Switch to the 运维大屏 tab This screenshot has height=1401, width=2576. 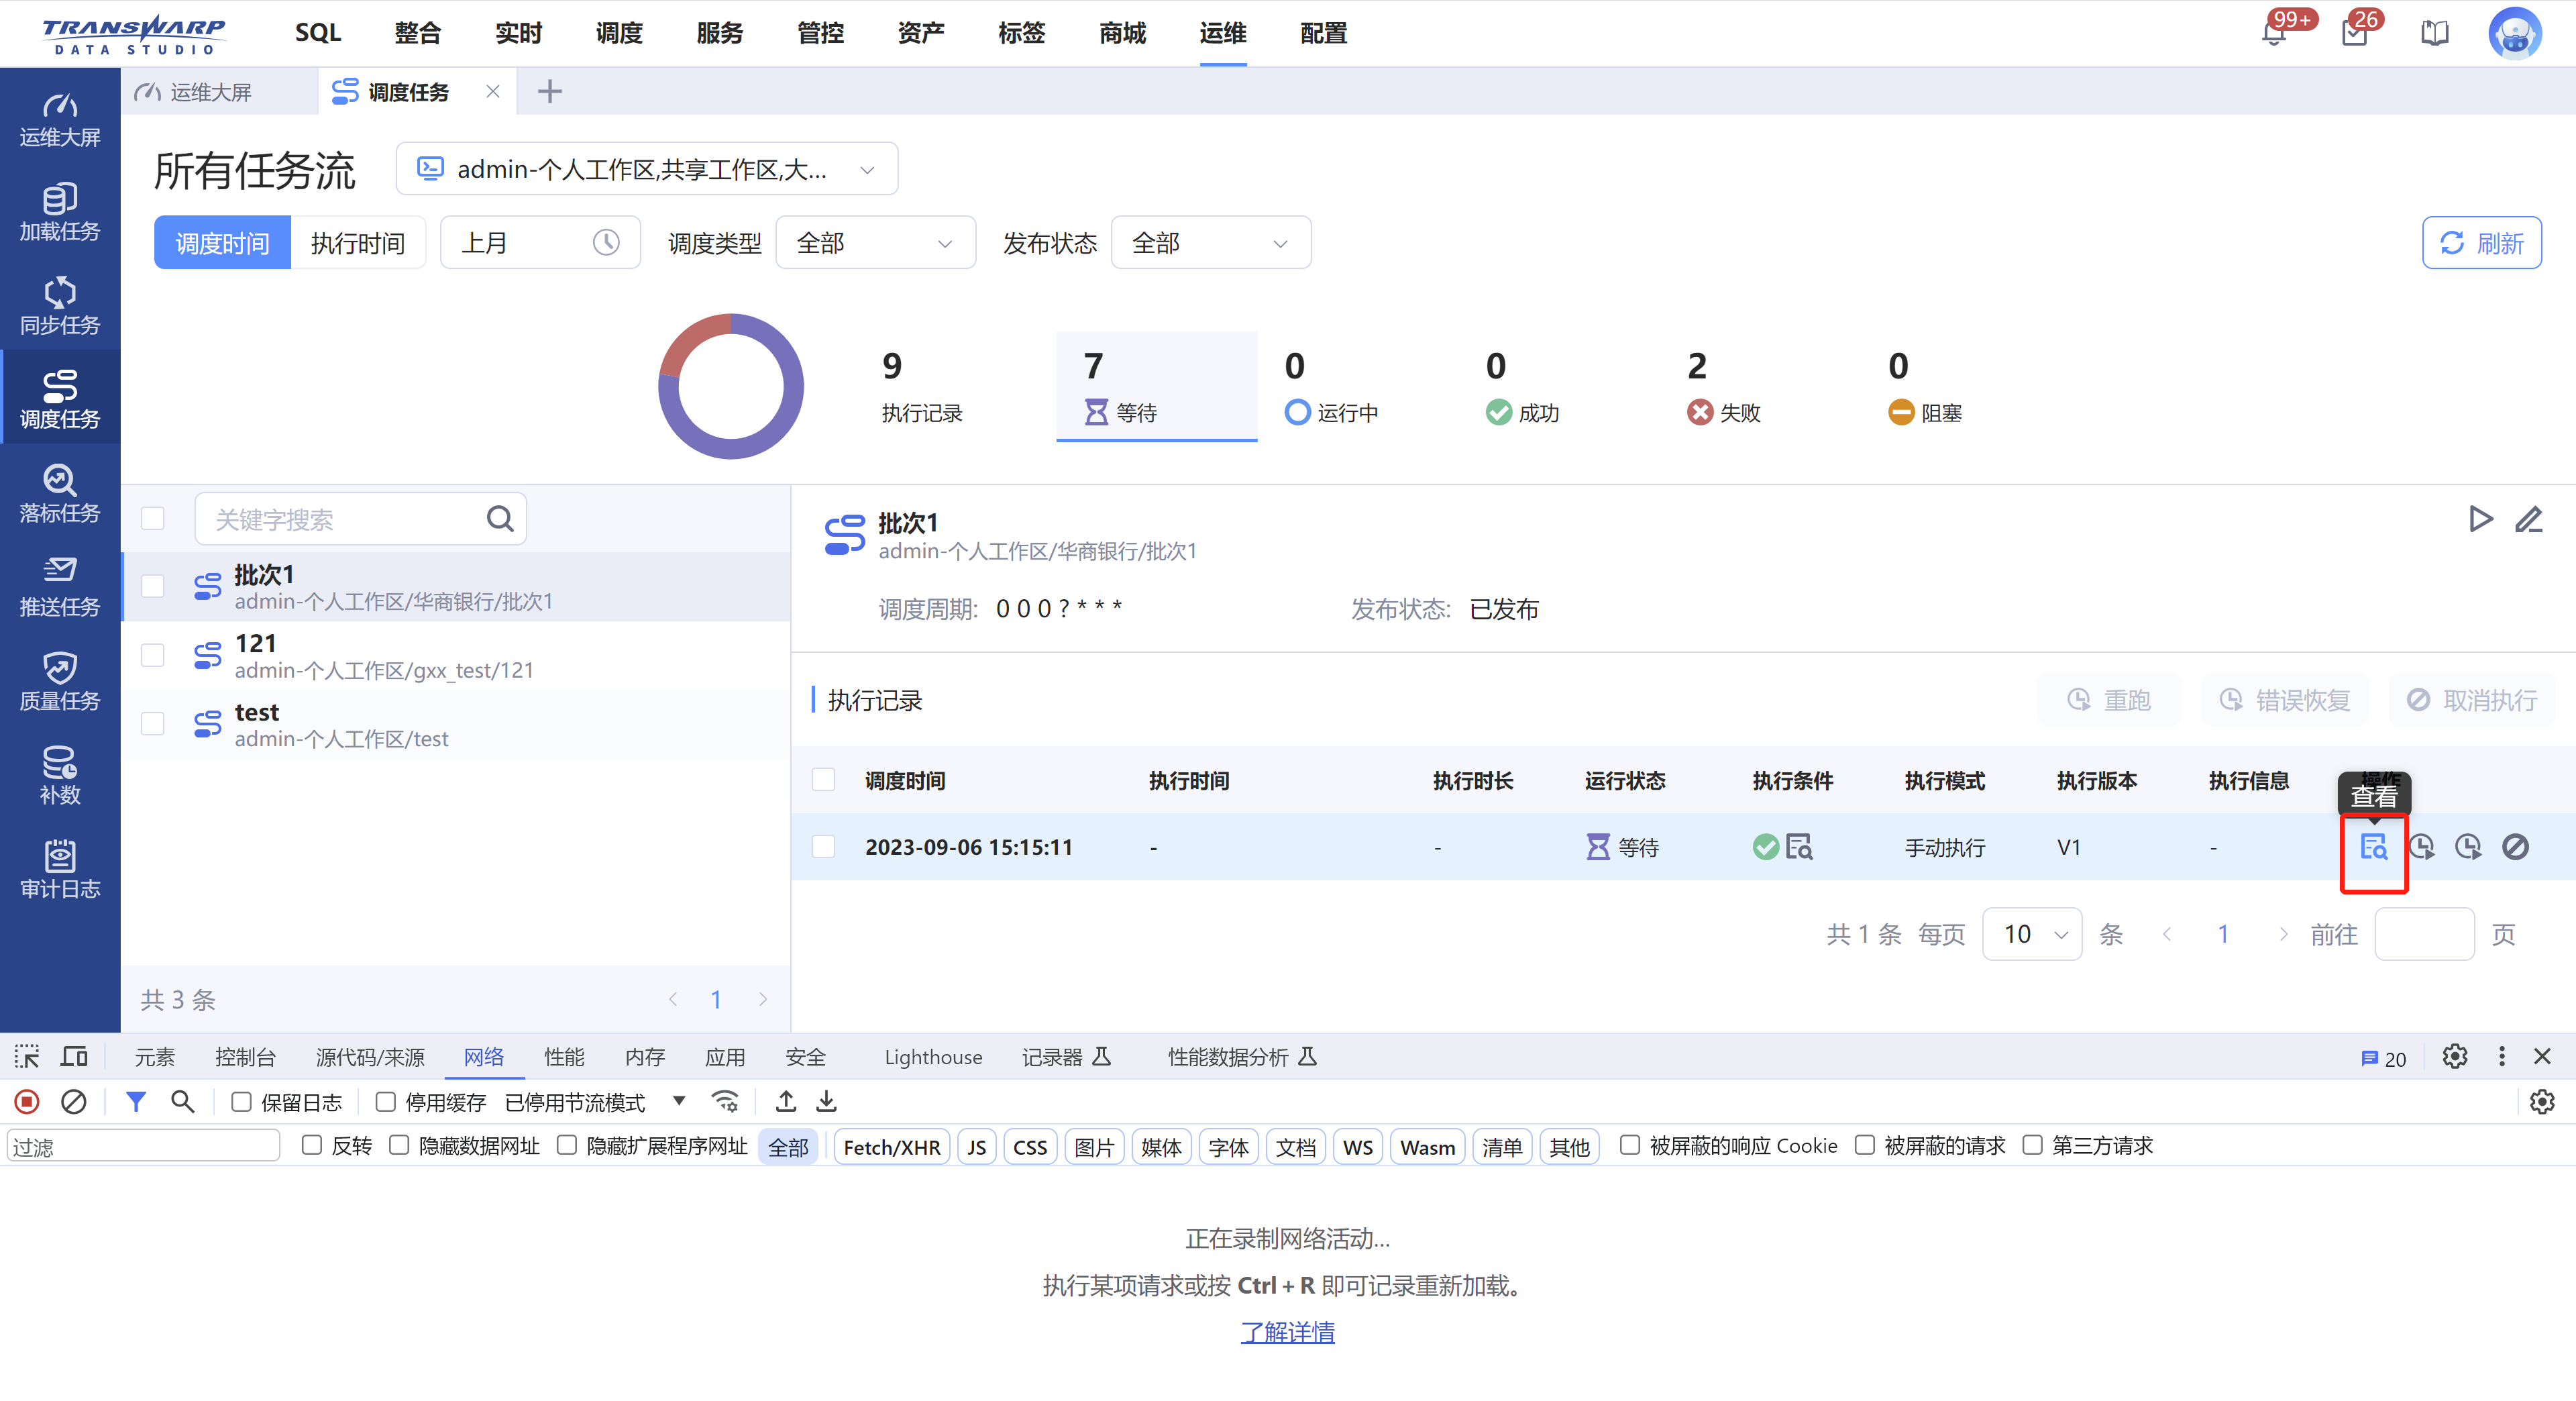(210, 92)
